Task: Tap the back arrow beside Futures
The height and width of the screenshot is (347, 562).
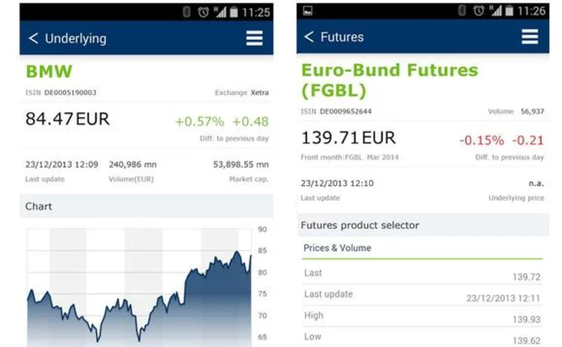Action: pyautogui.click(x=309, y=37)
